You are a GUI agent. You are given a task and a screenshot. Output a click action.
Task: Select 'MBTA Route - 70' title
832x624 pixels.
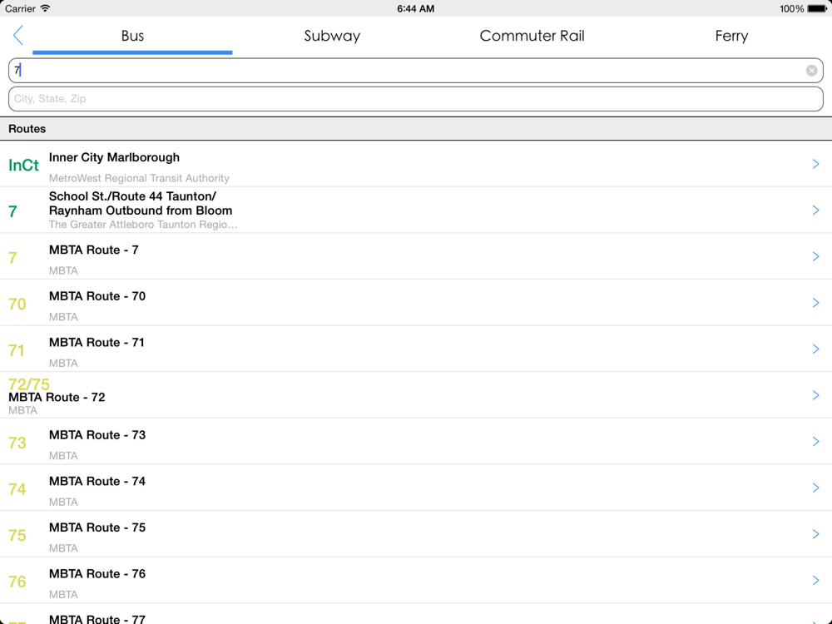(x=97, y=296)
